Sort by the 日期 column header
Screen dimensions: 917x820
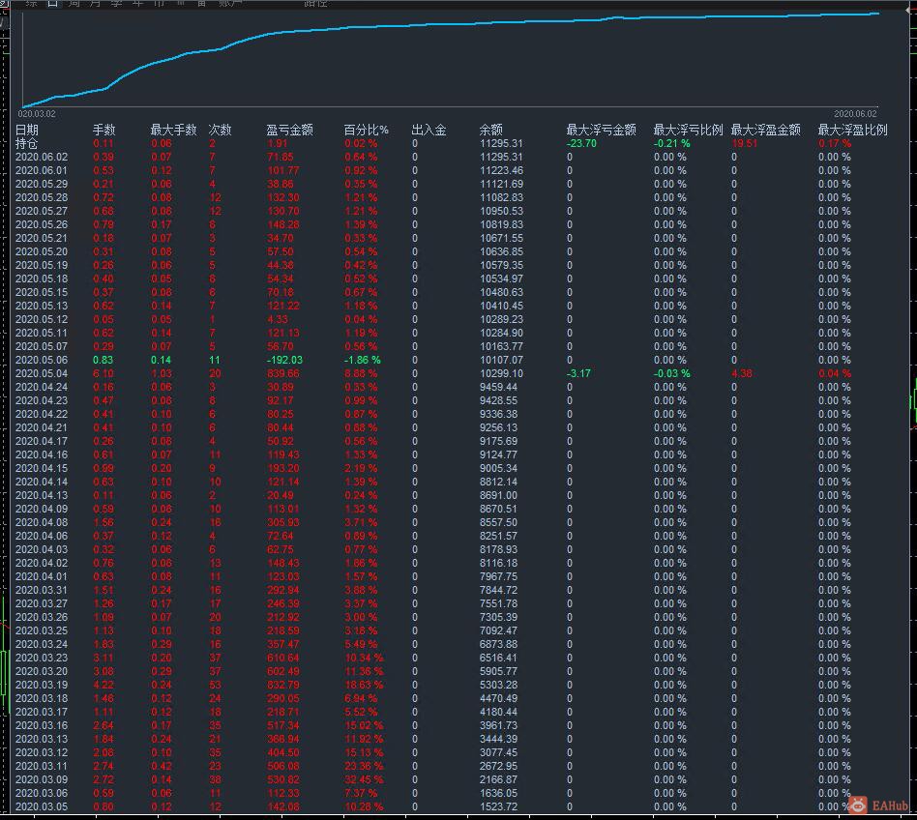click(x=27, y=130)
